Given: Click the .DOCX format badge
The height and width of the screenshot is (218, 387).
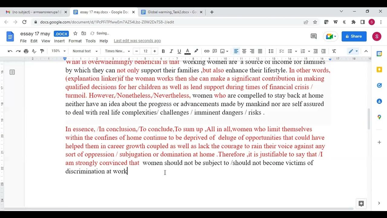Looking at the screenshot, I should [x=61, y=34].
